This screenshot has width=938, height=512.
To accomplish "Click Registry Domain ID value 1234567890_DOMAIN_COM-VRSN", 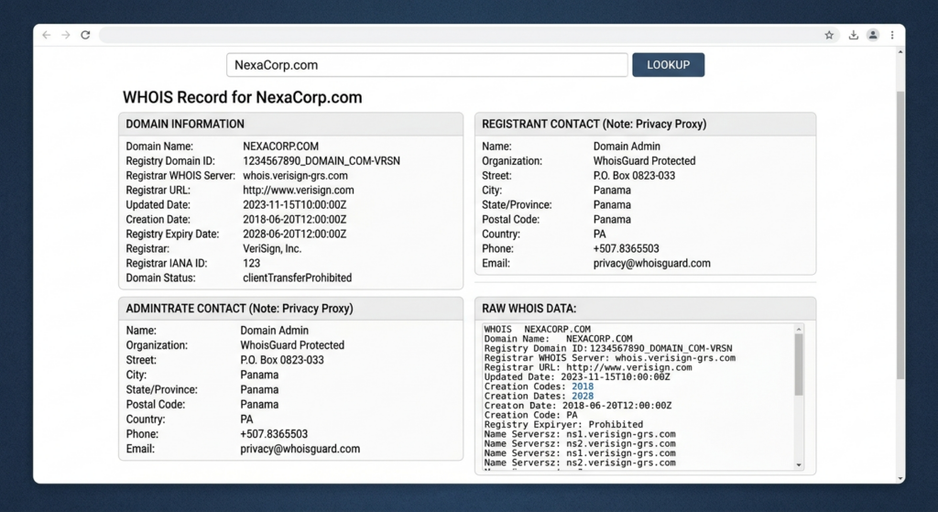I will pyautogui.click(x=322, y=161).
